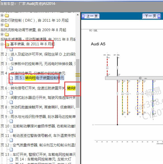Click document icon above 页 3 entry
Image resolution: width=163 pixels, height=164 pixels.
[11, 59]
